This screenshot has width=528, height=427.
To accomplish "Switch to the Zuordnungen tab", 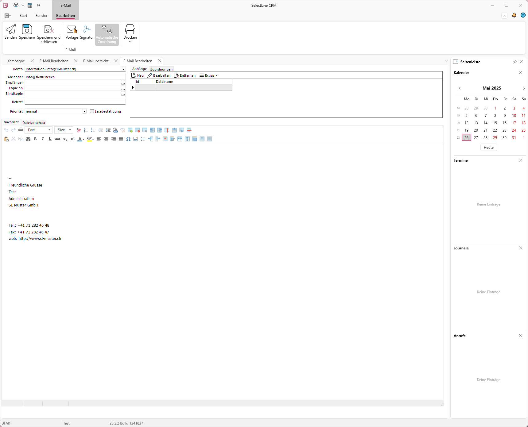I will coord(161,69).
